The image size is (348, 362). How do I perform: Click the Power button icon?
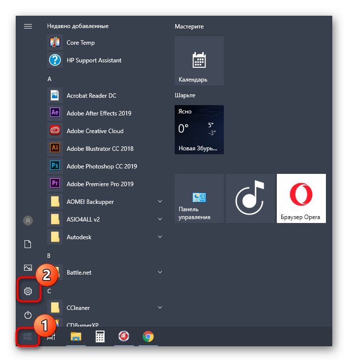point(28,315)
